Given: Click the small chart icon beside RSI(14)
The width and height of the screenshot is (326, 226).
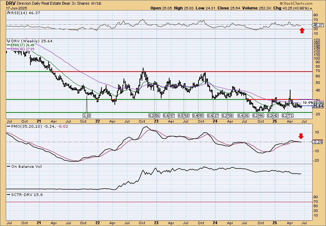Looking at the screenshot, I should tap(8, 13).
